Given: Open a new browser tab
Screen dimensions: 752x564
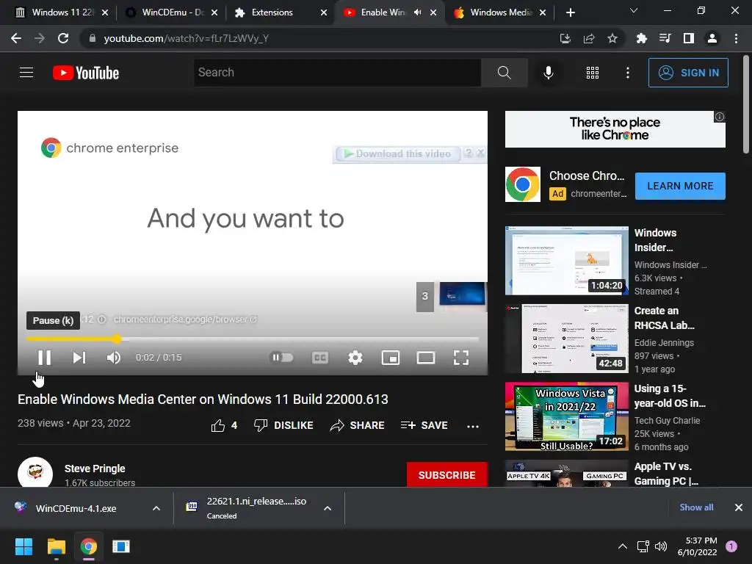Looking at the screenshot, I should [x=570, y=12].
